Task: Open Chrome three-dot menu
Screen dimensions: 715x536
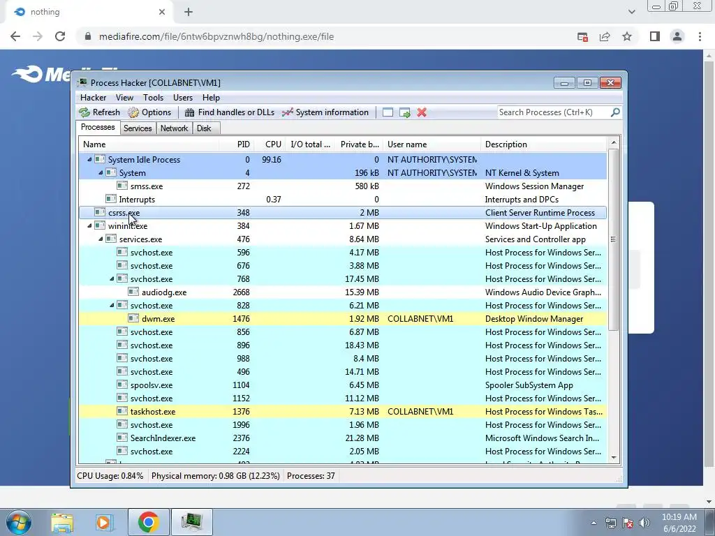Action: [x=700, y=36]
